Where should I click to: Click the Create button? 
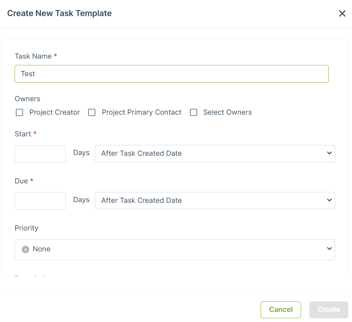(x=329, y=310)
